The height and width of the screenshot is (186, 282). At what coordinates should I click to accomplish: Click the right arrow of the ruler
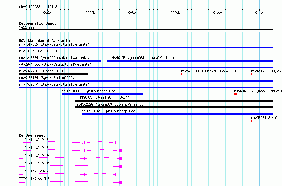pos(272,10)
